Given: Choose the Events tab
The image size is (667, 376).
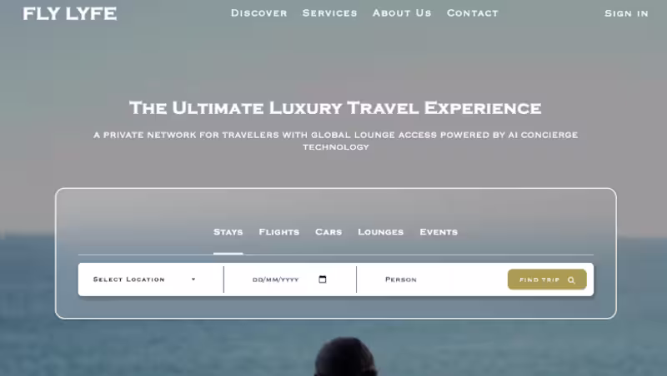Looking at the screenshot, I should 439,232.
